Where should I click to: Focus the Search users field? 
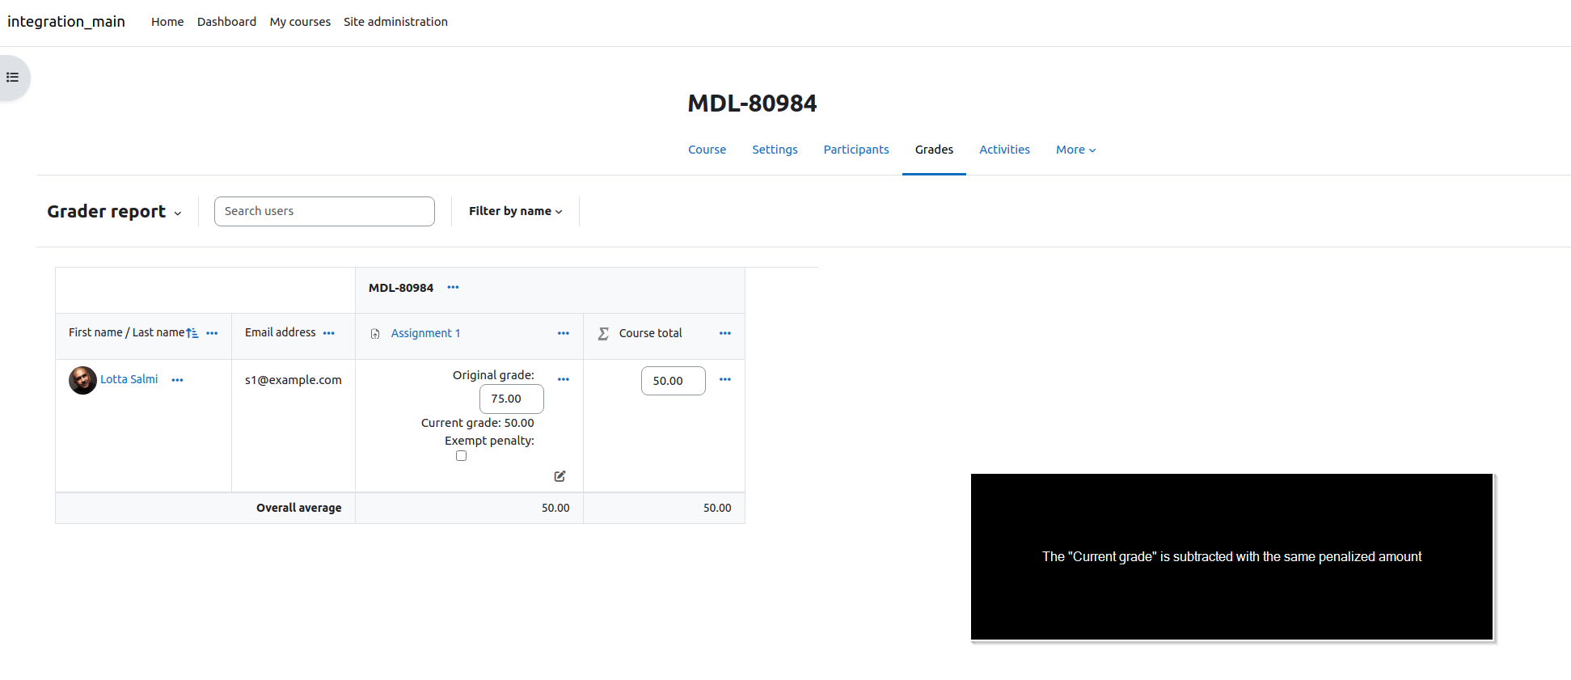coord(324,211)
